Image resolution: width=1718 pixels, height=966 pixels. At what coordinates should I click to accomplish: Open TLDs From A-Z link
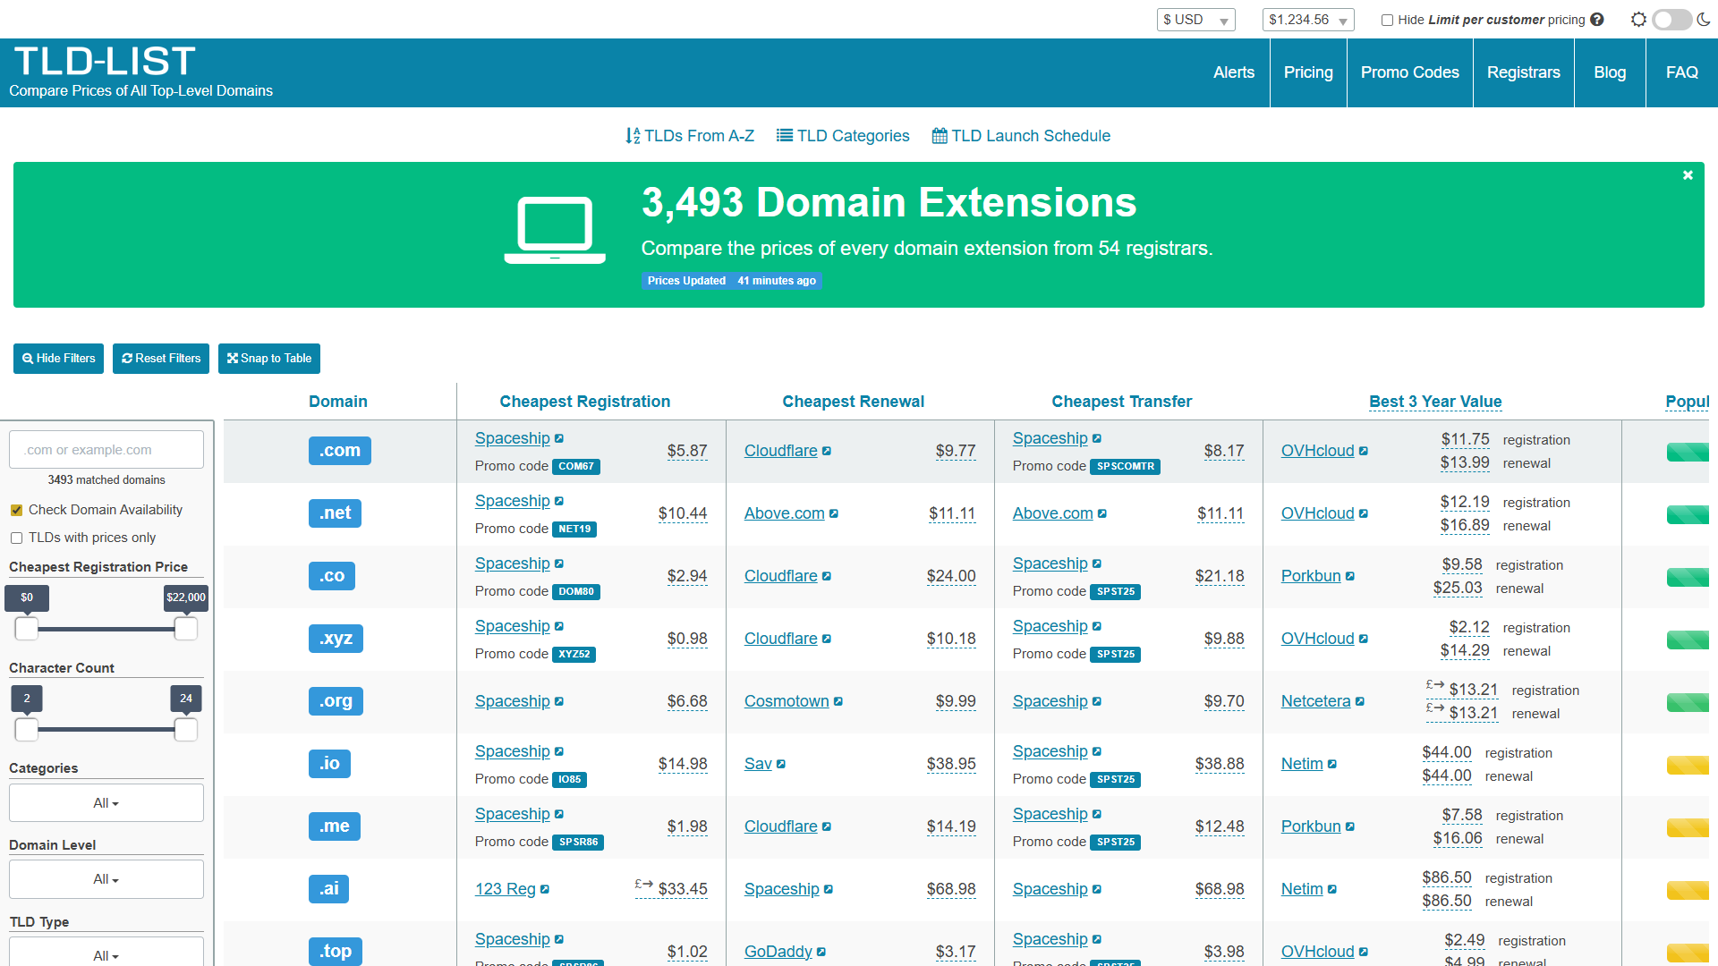pos(690,136)
